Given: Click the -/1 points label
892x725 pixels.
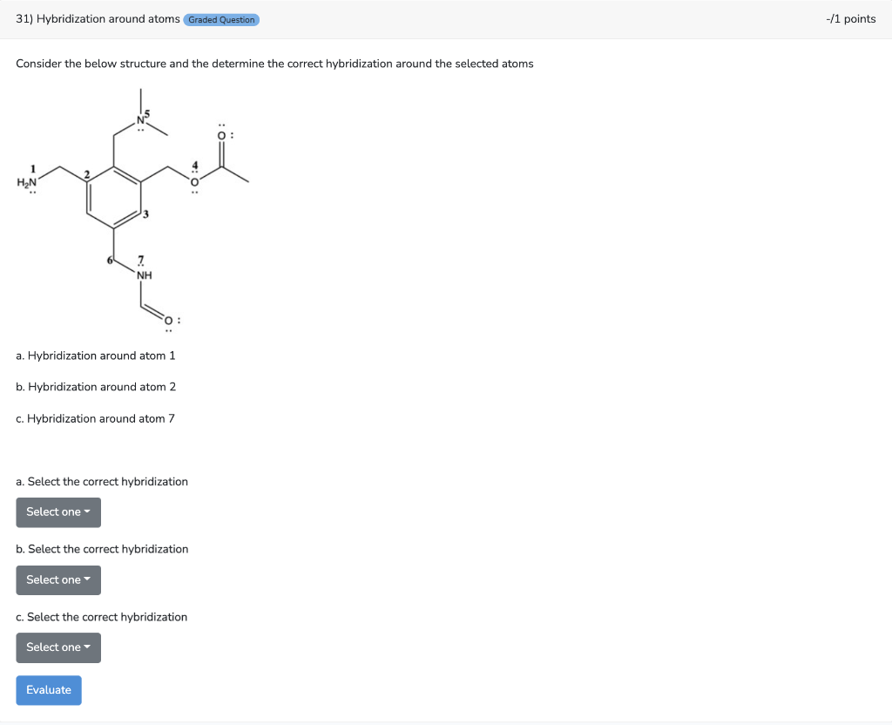Looking at the screenshot, I should point(850,19).
